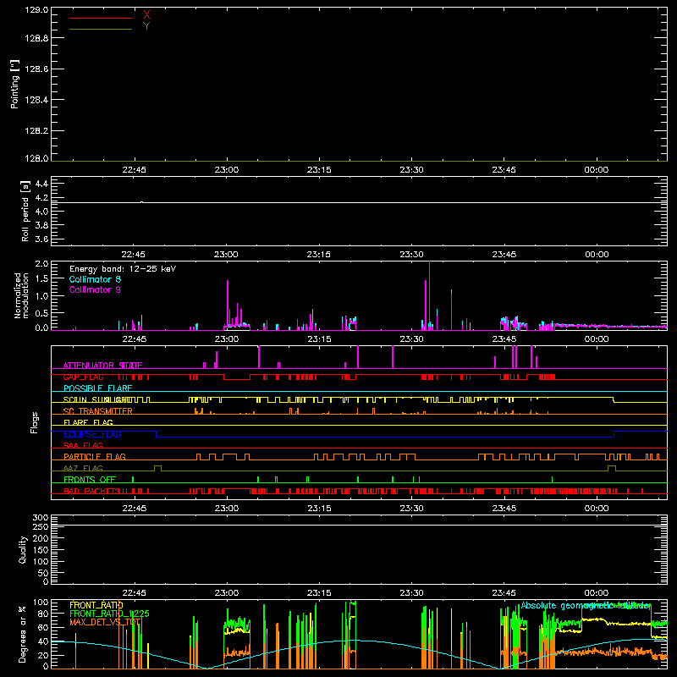Viewport: 677px width, 677px height.
Task: Click the Roll period axis title
Action: coord(25,211)
